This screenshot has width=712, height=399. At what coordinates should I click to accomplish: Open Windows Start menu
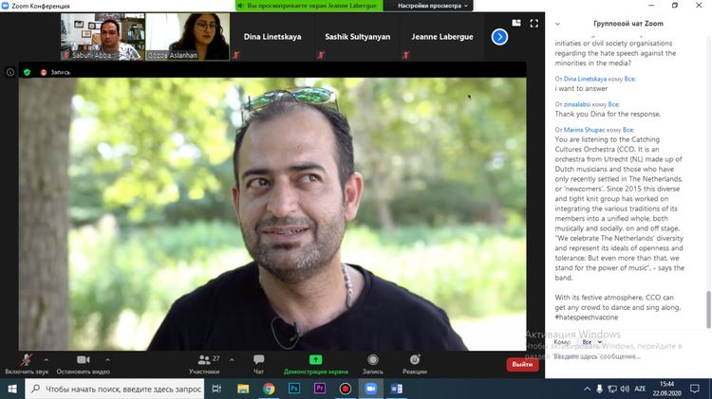(x=12, y=389)
